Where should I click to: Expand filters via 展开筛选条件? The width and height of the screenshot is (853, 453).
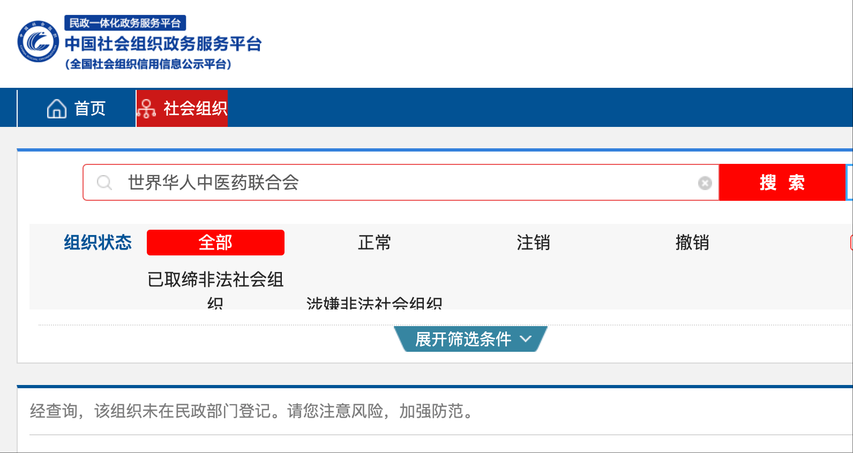point(470,339)
